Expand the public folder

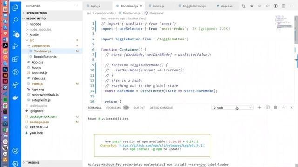34,35
